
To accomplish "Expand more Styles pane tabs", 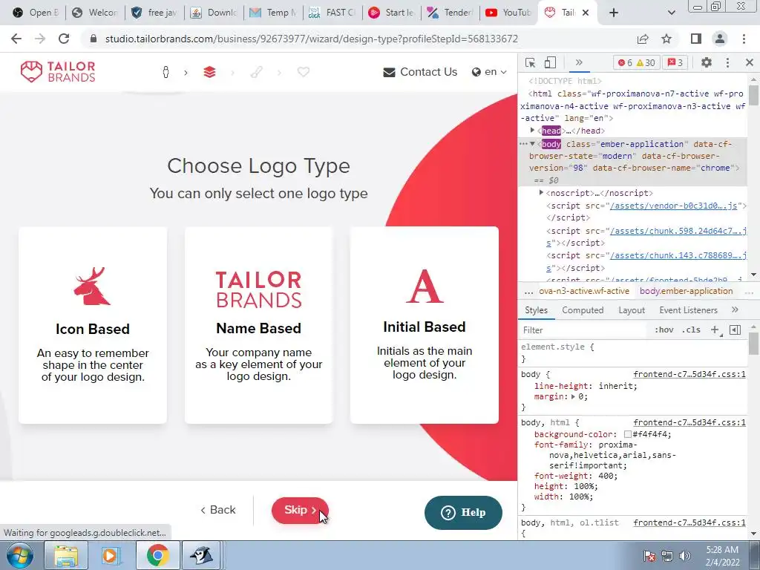I will pyautogui.click(x=735, y=310).
